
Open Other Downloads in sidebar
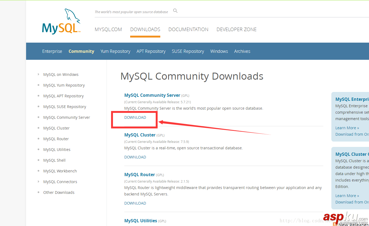(x=59, y=192)
